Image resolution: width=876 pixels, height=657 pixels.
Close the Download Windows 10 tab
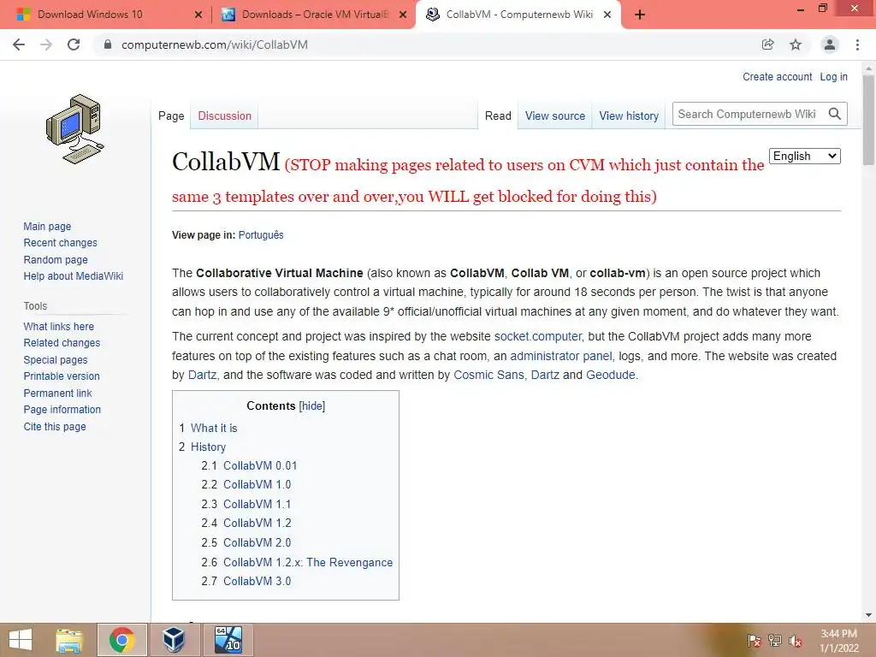pyautogui.click(x=198, y=15)
